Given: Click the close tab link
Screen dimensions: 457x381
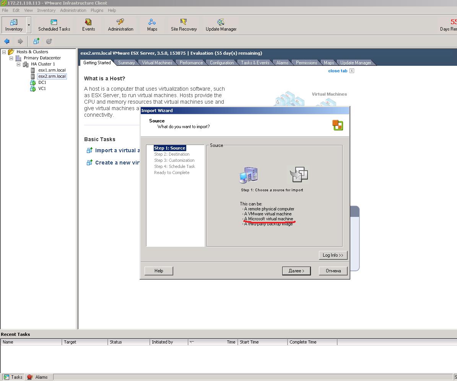Looking at the screenshot, I should tap(338, 71).
